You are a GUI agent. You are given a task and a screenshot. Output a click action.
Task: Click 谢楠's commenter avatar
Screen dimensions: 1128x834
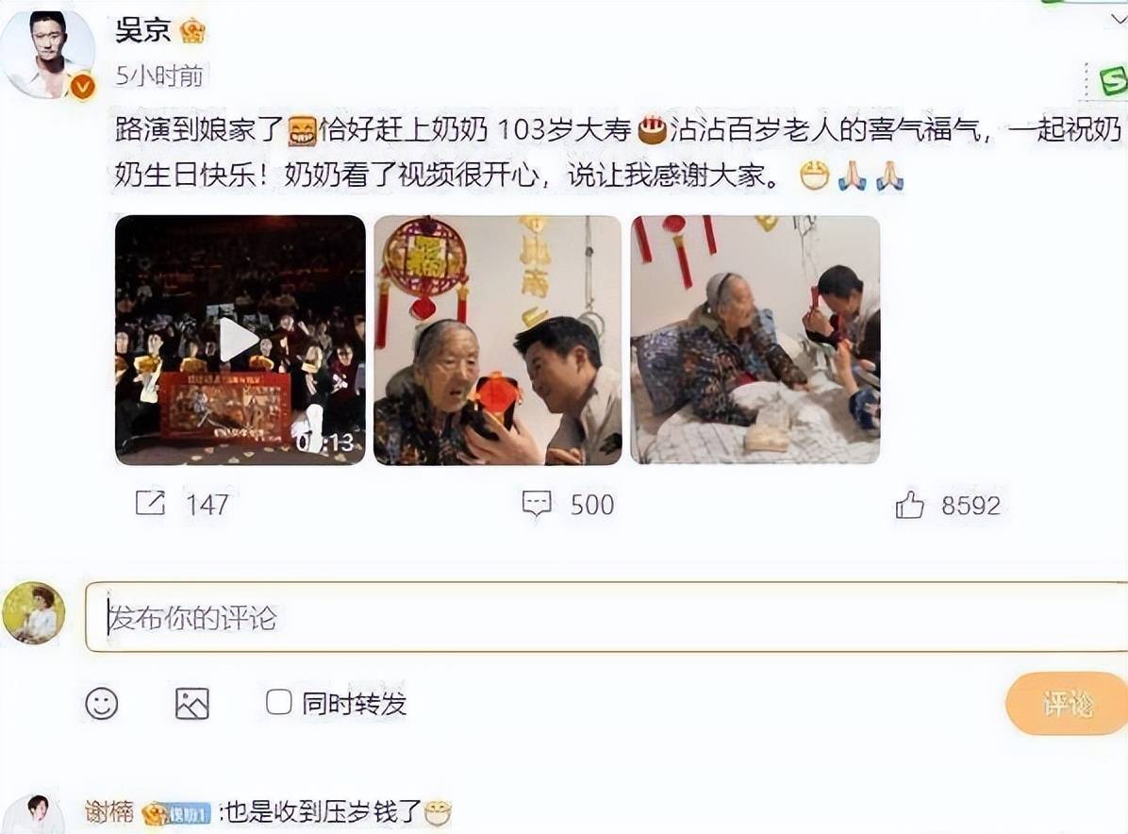click(37, 814)
